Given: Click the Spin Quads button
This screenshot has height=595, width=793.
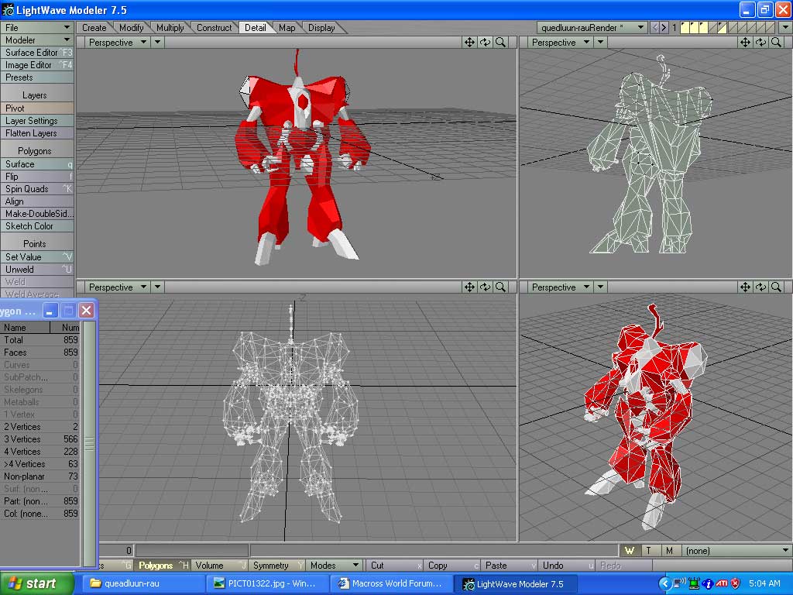Looking at the screenshot, I should click(37, 189).
